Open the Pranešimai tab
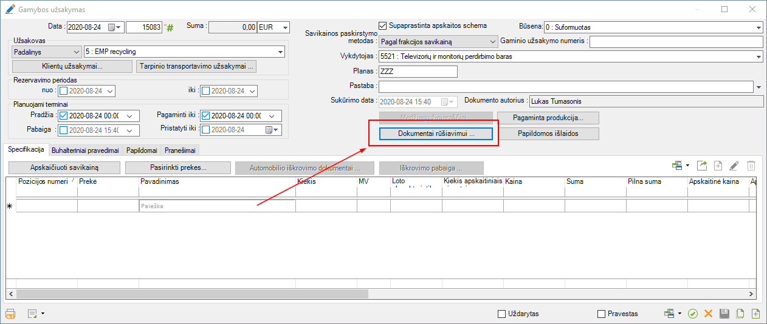 click(x=181, y=150)
